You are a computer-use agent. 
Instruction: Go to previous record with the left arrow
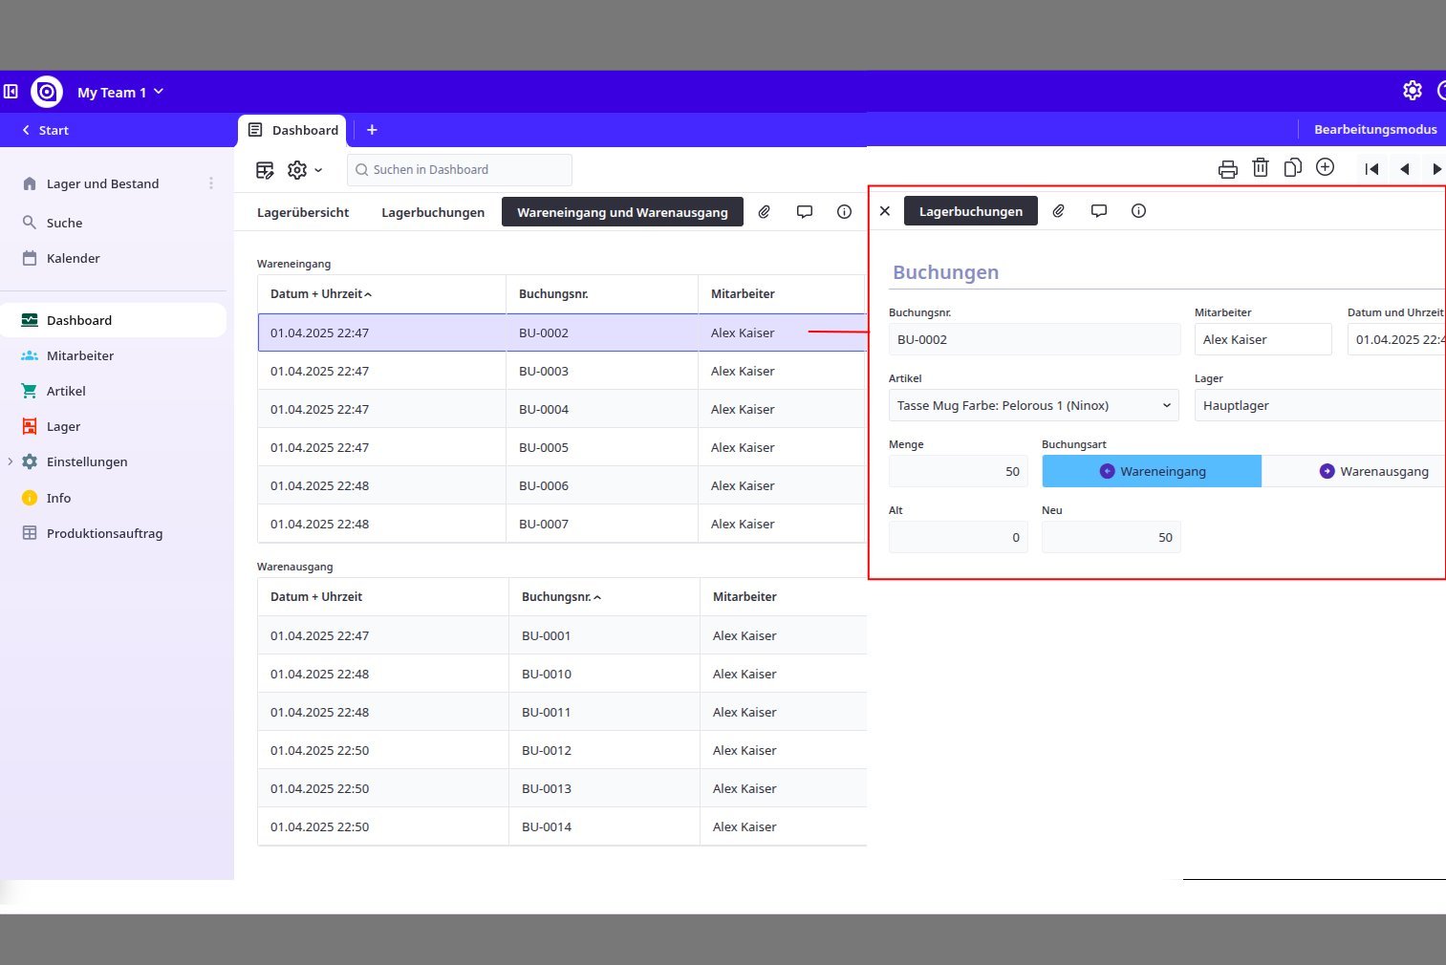coord(1404,168)
